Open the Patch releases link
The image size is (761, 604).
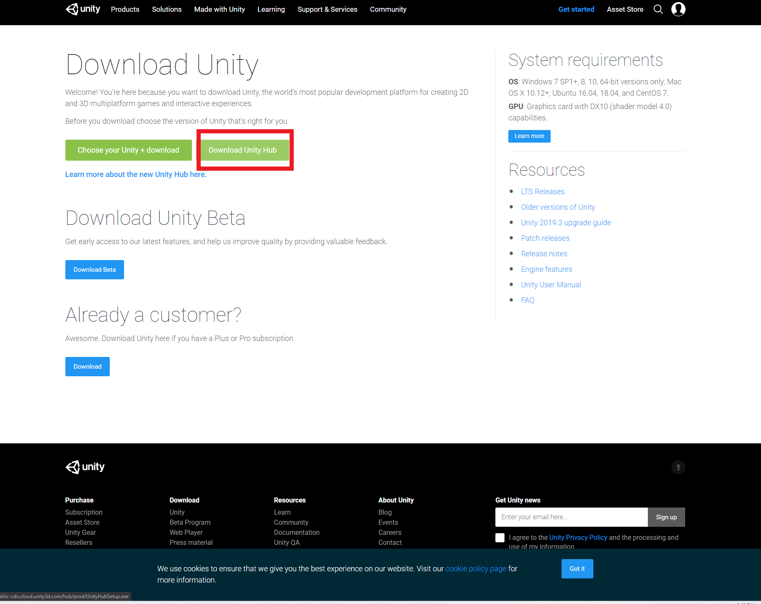545,238
